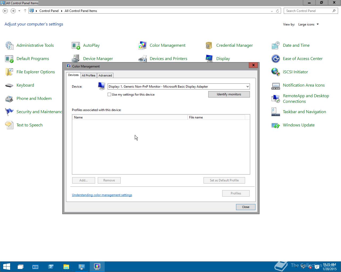Click the File name column header
Image resolution: width=341 pixels, height=272 pixels.
pyautogui.click(x=216, y=117)
